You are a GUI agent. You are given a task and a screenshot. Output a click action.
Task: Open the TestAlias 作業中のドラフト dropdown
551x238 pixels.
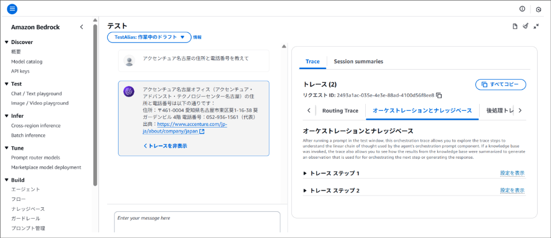point(149,37)
